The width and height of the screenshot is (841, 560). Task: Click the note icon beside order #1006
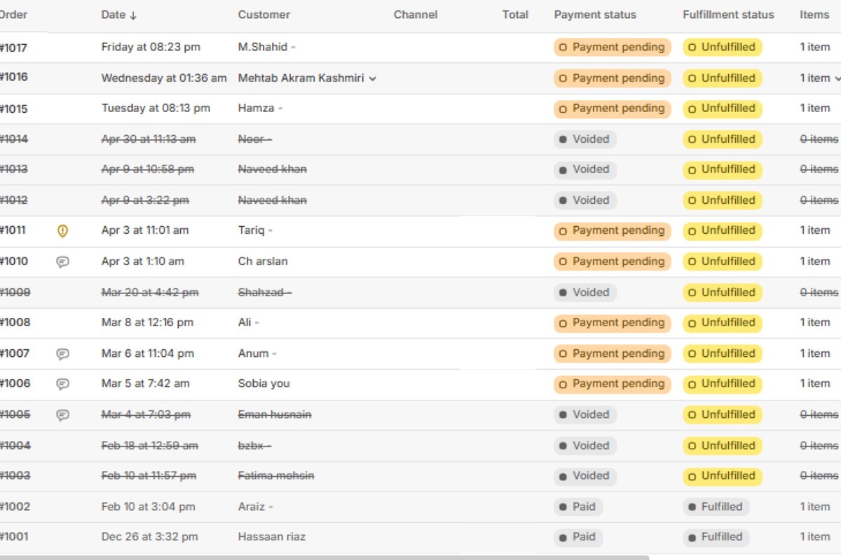click(x=62, y=384)
